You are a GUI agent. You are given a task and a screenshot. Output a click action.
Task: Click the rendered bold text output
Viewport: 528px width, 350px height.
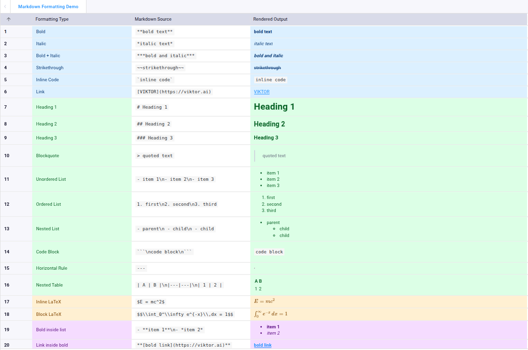click(x=263, y=32)
